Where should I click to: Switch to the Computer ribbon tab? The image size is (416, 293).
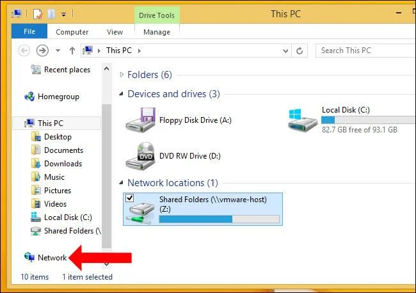click(72, 32)
